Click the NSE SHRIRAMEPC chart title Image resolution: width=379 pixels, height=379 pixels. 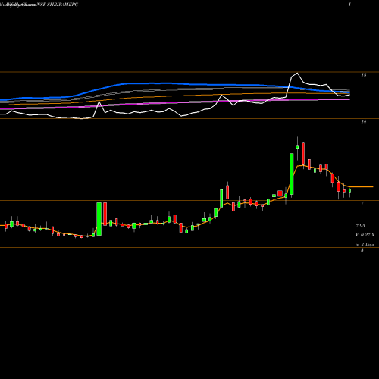pyautogui.click(x=58, y=5)
